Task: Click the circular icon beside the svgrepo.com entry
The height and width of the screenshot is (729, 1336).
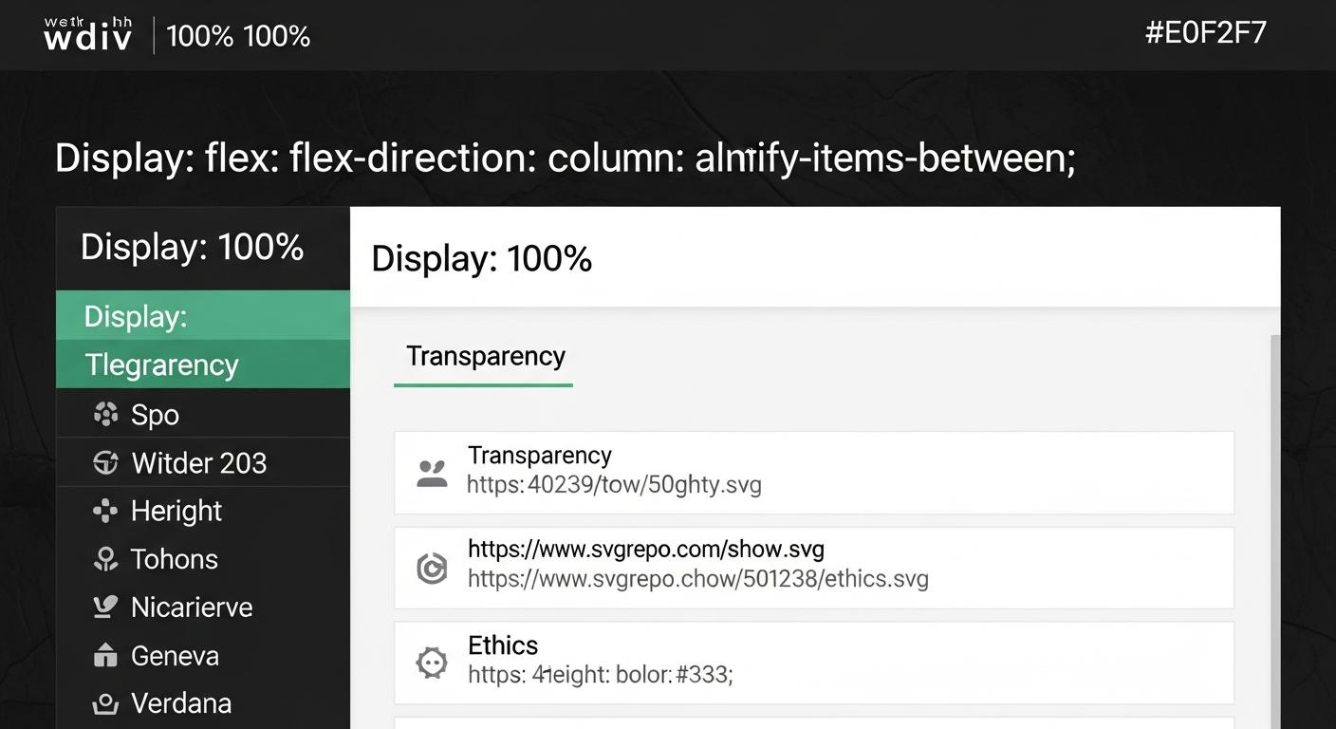Action: pos(432,568)
